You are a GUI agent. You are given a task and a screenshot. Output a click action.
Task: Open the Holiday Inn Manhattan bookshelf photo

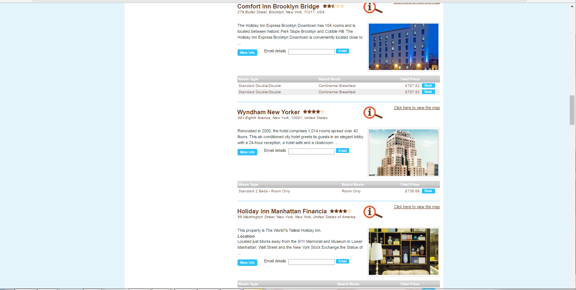[404, 252]
